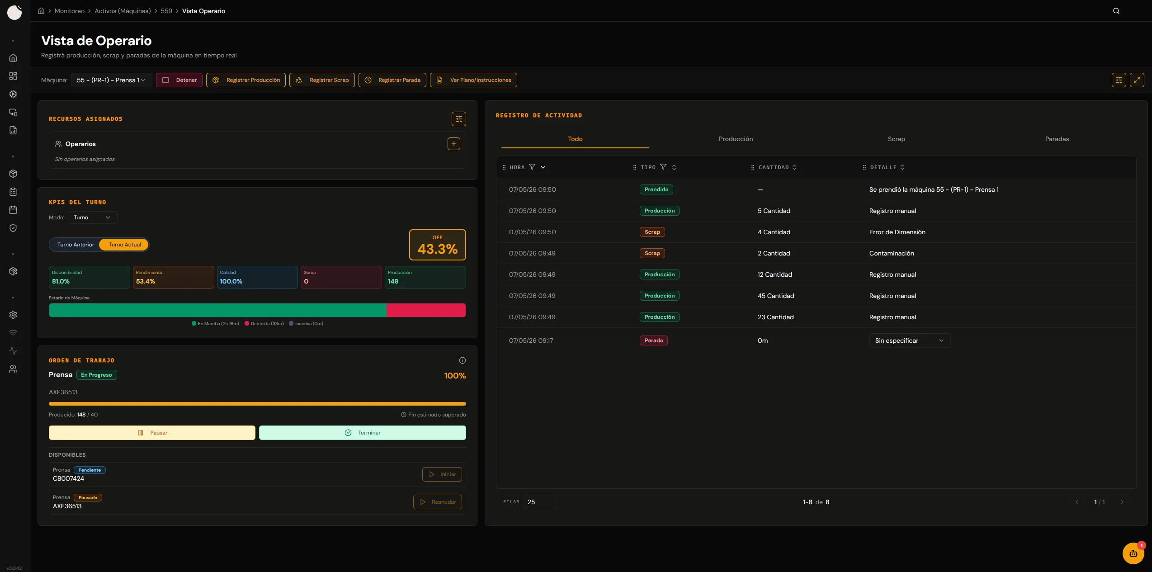
Task: Open the clipboard list icon in sidebar
Action: click(x=13, y=192)
